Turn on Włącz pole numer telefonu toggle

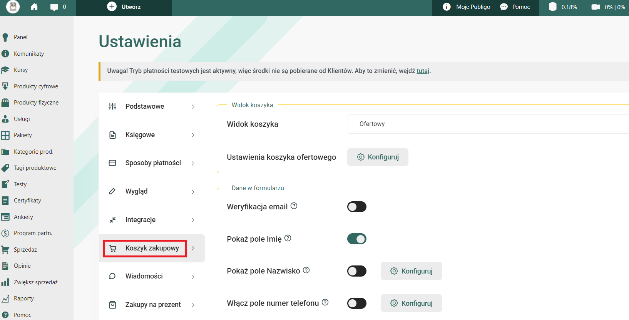click(x=357, y=303)
